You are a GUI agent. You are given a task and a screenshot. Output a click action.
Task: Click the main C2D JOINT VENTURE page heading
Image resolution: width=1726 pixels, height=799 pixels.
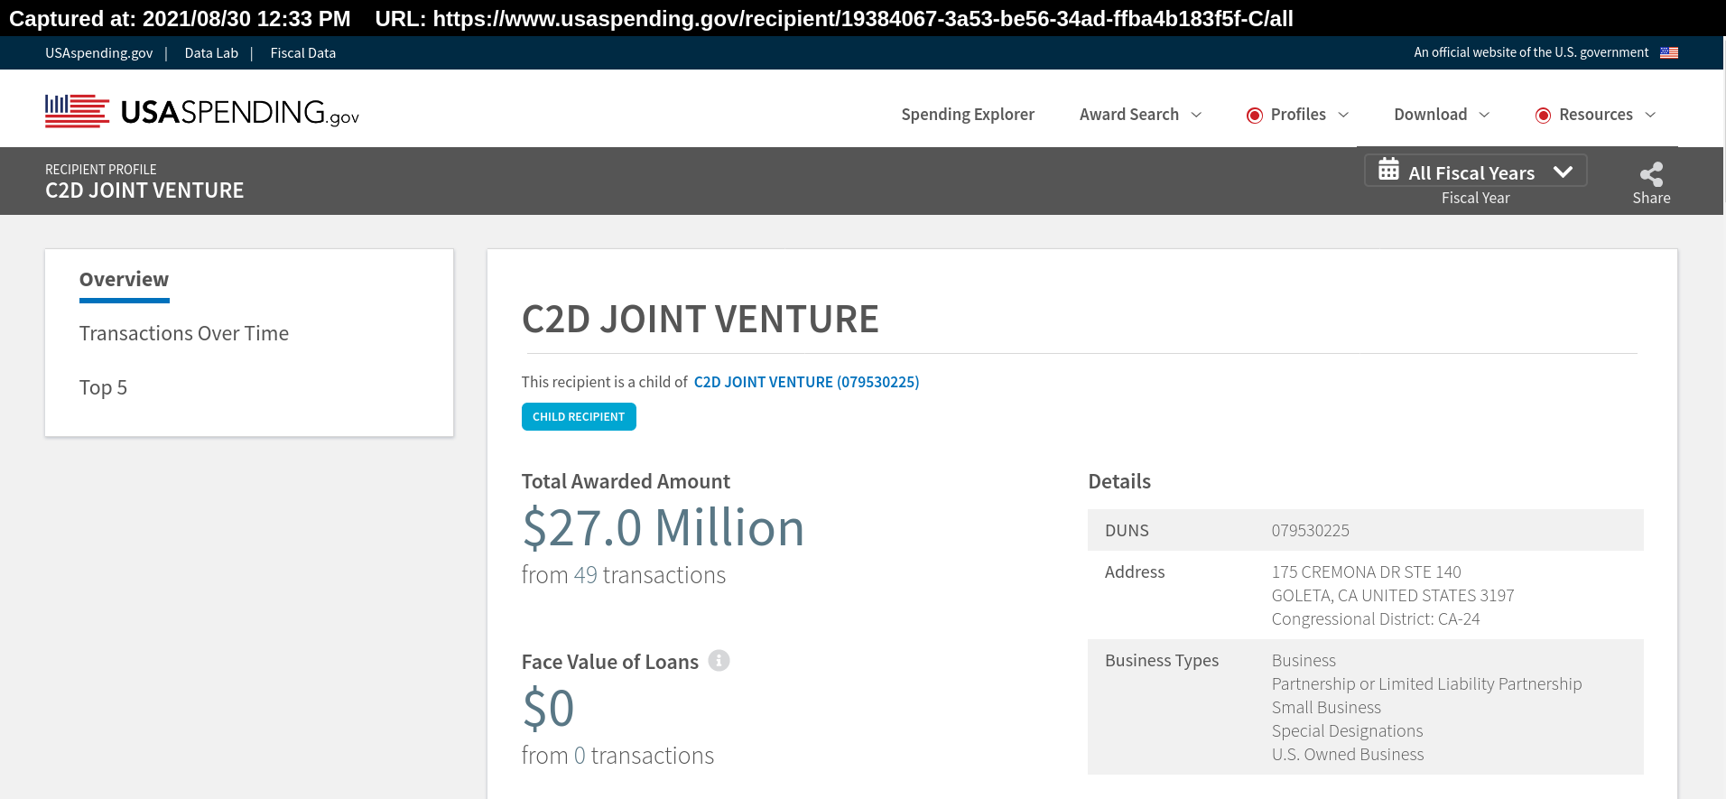700,319
